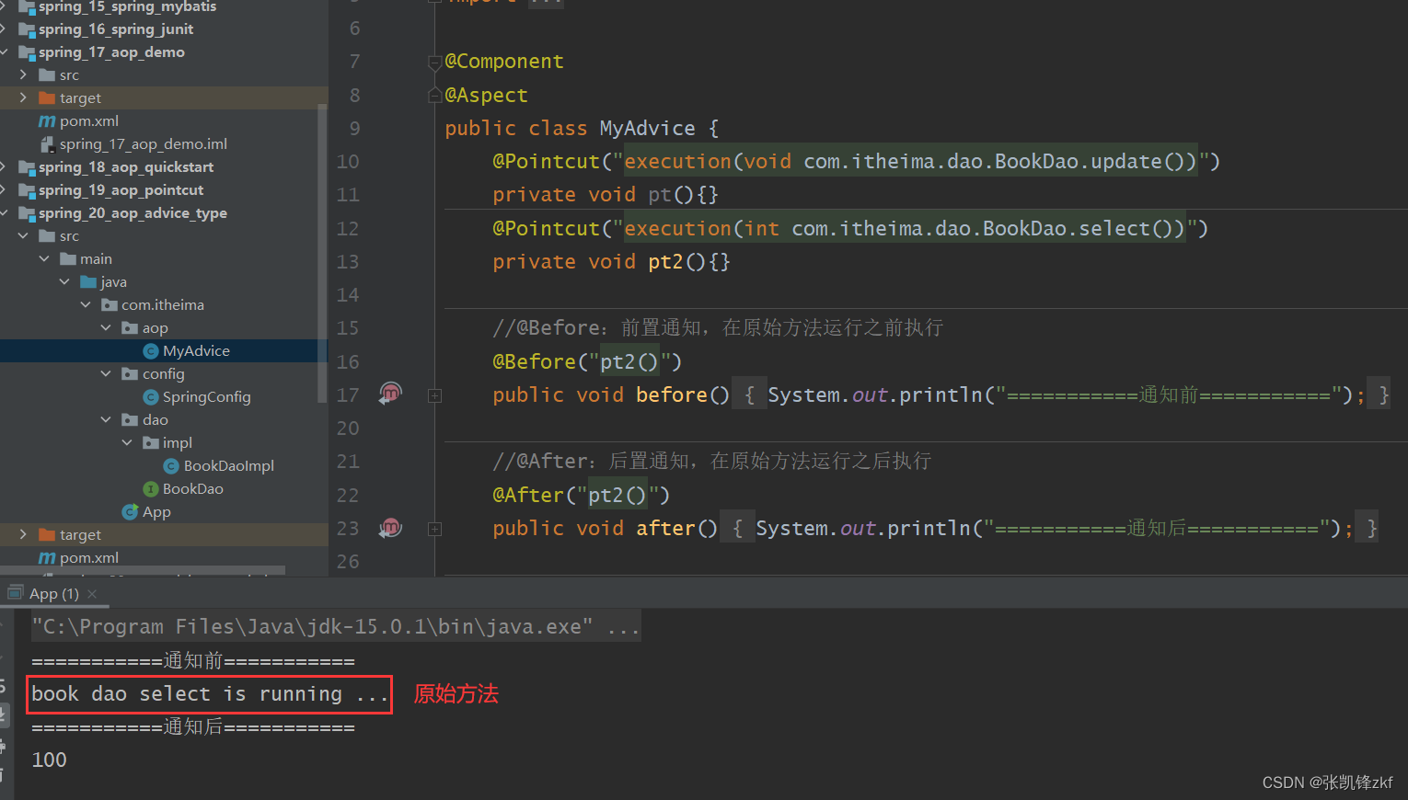
Task: Click the AOP advice gutter icon on line 23
Action: pos(391,528)
